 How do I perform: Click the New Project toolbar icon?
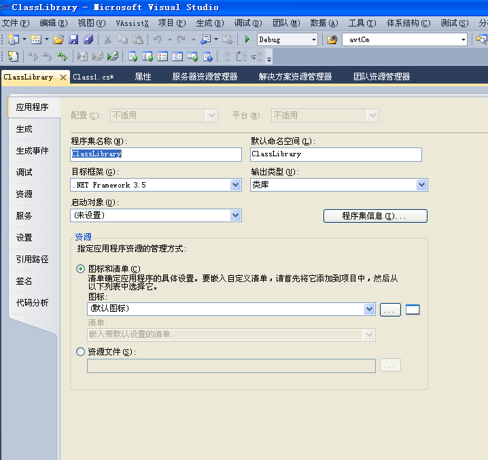coord(14,39)
